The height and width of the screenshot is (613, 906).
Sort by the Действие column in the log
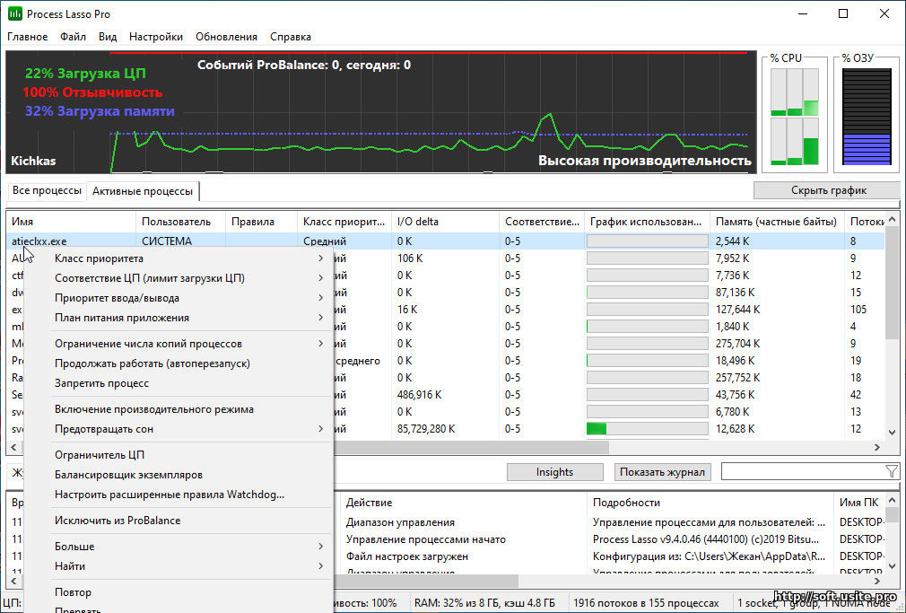pyautogui.click(x=464, y=503)
